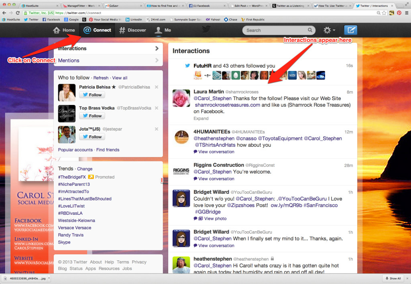Bookmark the page with the star icon

[x=384, y=13]
